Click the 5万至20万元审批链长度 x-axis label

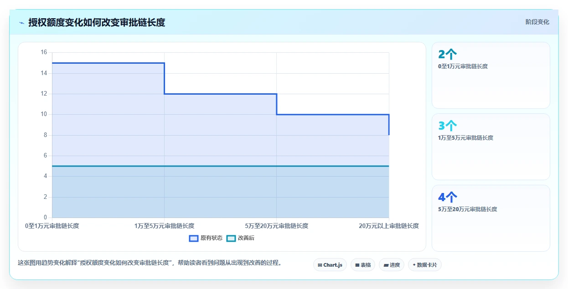coord(277,226)
